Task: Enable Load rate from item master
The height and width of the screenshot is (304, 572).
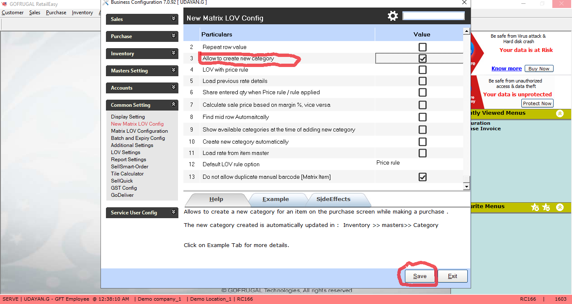Action: pos(423,153)
